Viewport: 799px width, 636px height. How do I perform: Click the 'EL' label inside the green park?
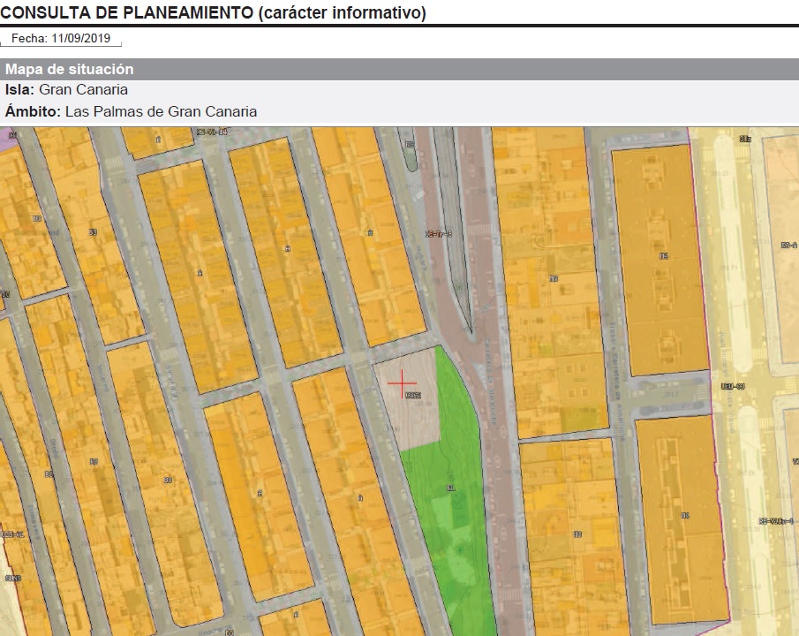451,487
